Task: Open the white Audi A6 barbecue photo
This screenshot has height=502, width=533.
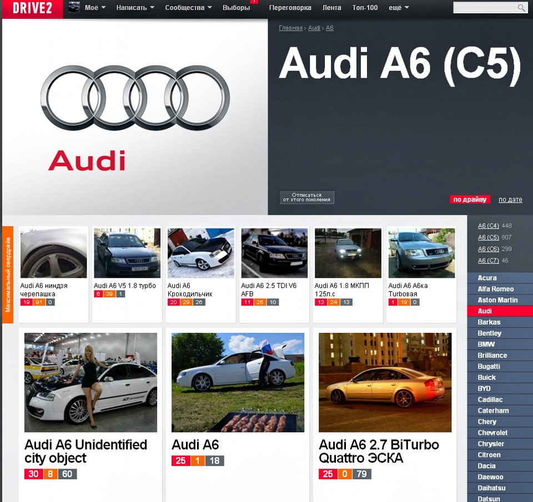Action: pyautogui.click(x=238, y=382)
